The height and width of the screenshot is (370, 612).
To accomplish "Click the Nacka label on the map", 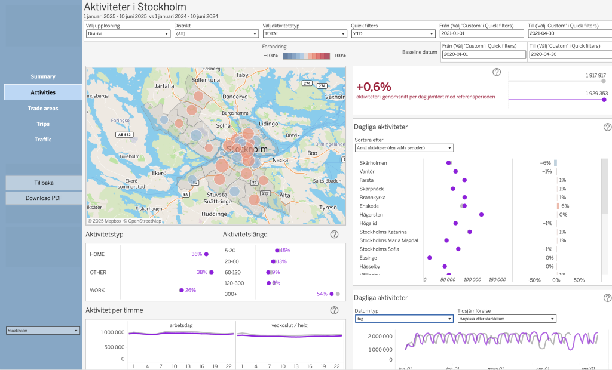I will pyautogui.click(x=280, y=161).
